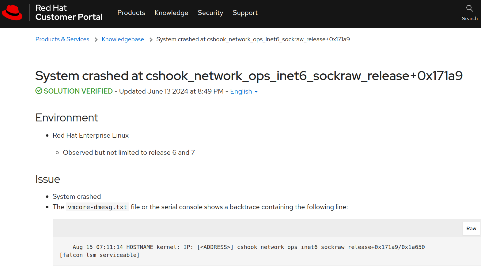
Task: Click inside the kernel backtrace code block
Action: pos(242,251)
